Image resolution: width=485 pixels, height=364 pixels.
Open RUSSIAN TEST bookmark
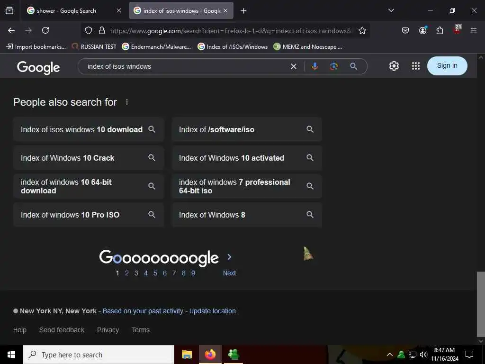click(94, 47)
